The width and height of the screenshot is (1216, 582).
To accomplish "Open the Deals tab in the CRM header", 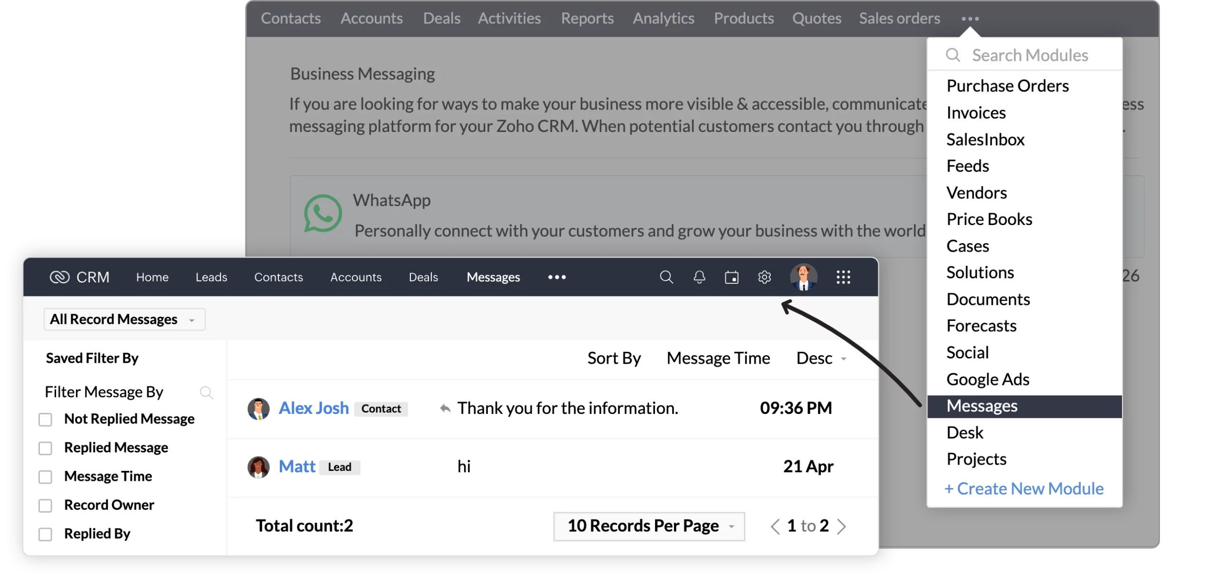I will pyautogui.click(x=423, y=277).
